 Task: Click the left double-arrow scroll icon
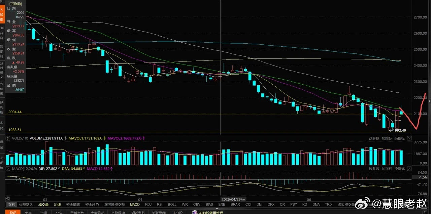[7, 199]
